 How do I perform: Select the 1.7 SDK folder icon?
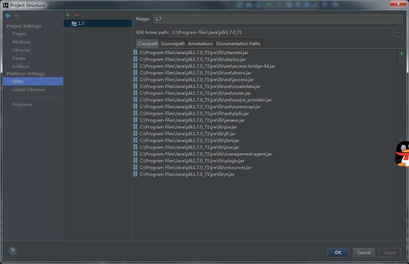point(74,24)
